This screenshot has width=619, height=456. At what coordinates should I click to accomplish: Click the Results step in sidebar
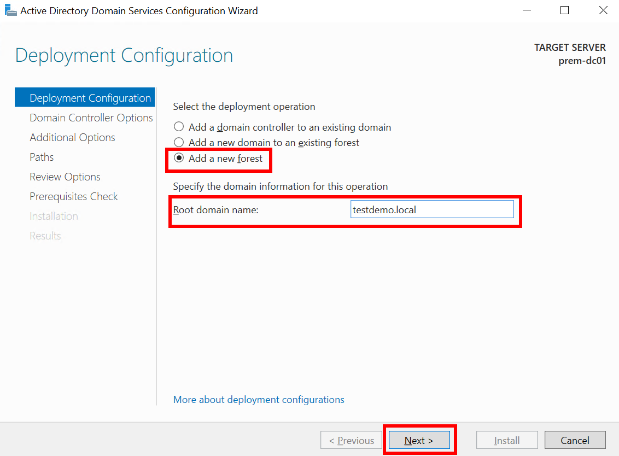[x=45, y=236]
